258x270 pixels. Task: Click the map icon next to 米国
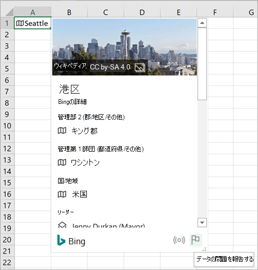click(62, 194)
